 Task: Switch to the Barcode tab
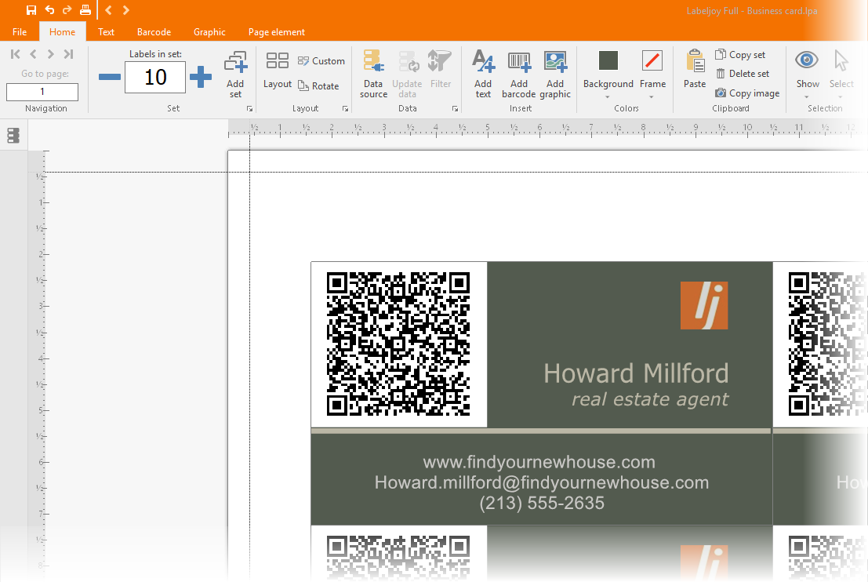(154, 32)
